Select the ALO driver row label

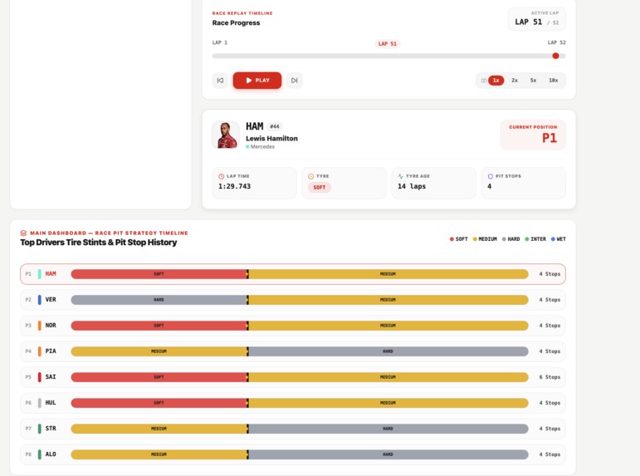51,454
